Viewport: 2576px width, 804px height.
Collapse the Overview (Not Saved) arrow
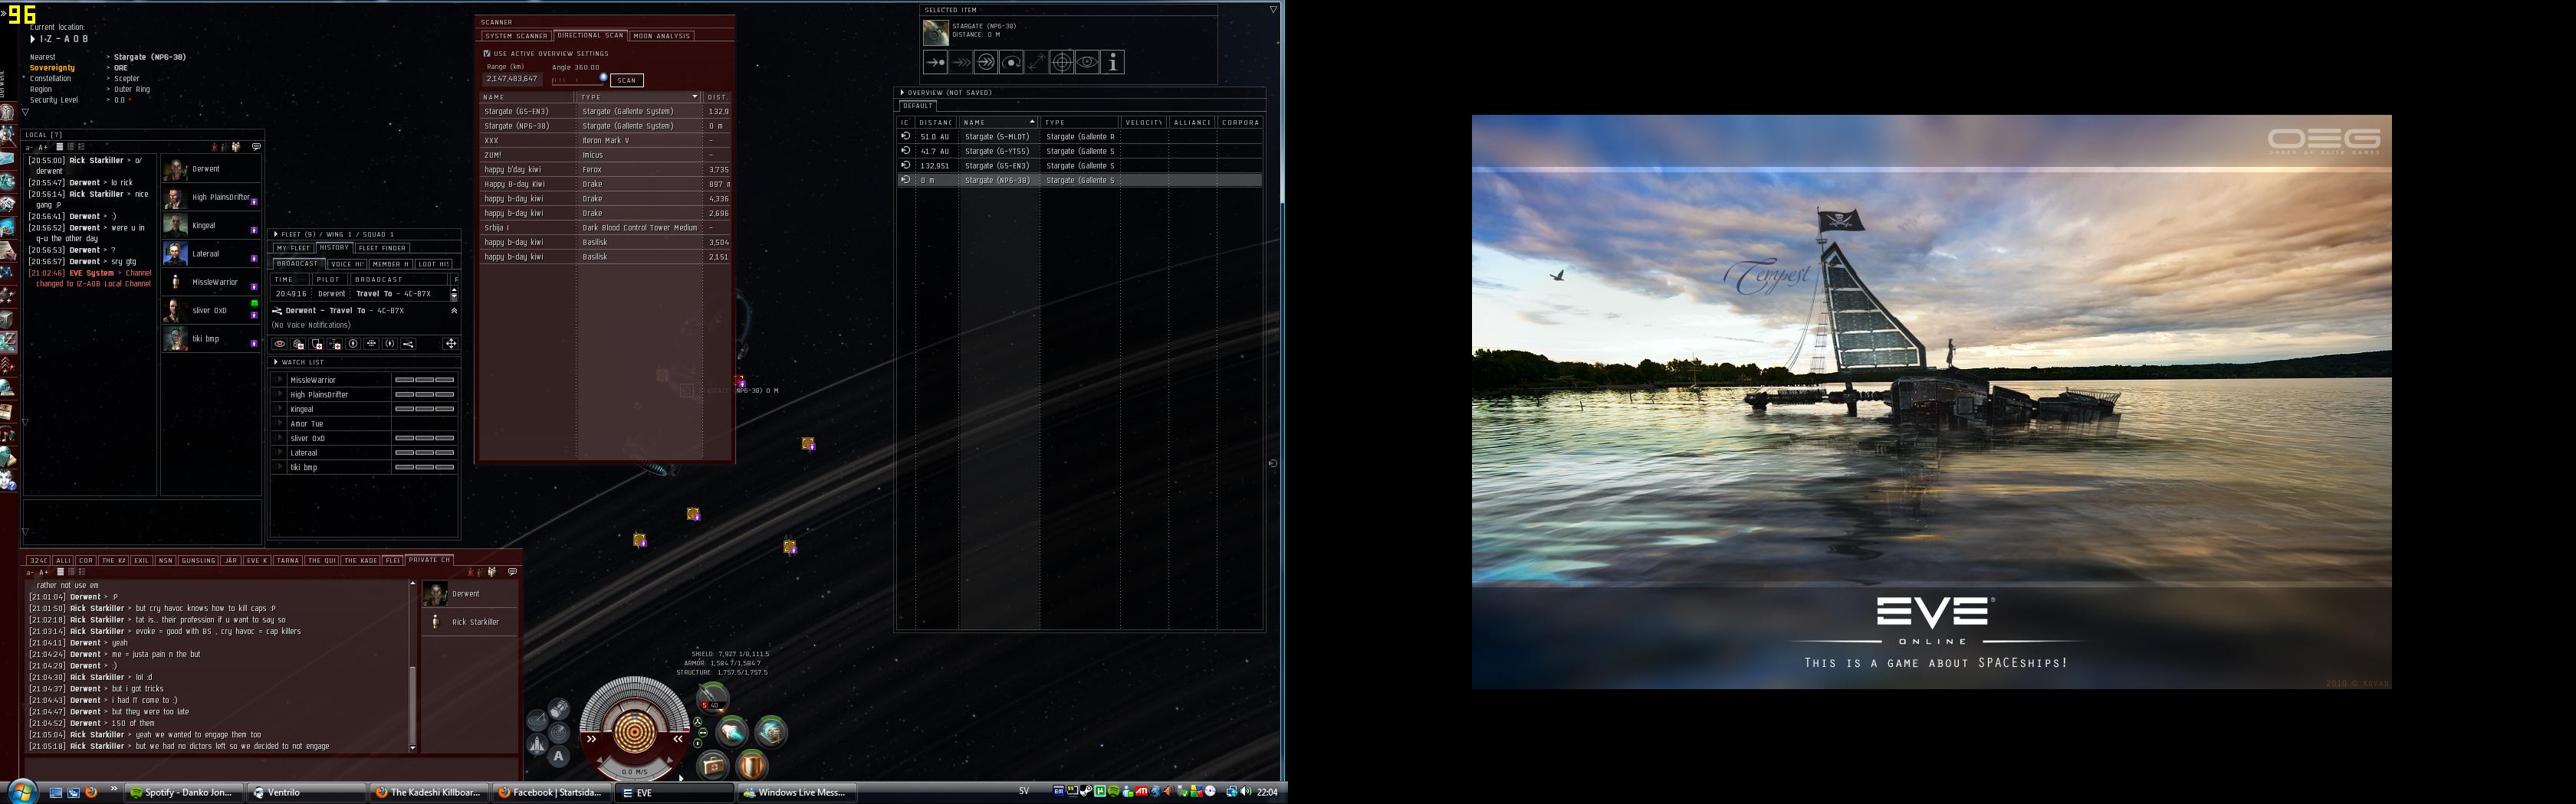click(x=902, y=93)
